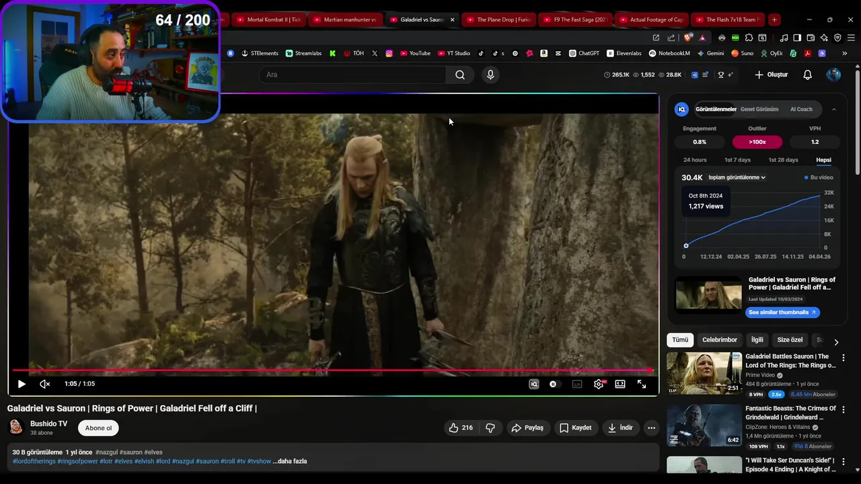Open the browser hamburger menu
Screen dimensions: 861x484
[851, 38]
